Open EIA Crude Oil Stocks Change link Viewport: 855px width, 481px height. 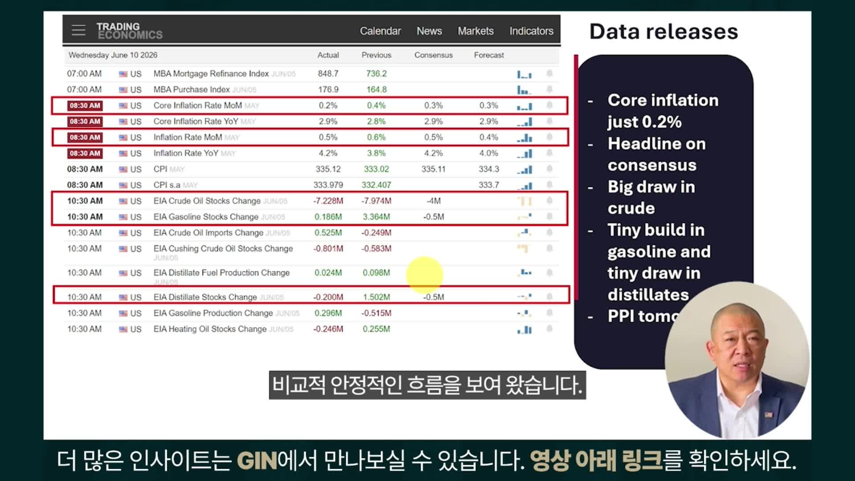tap(207, 201)
